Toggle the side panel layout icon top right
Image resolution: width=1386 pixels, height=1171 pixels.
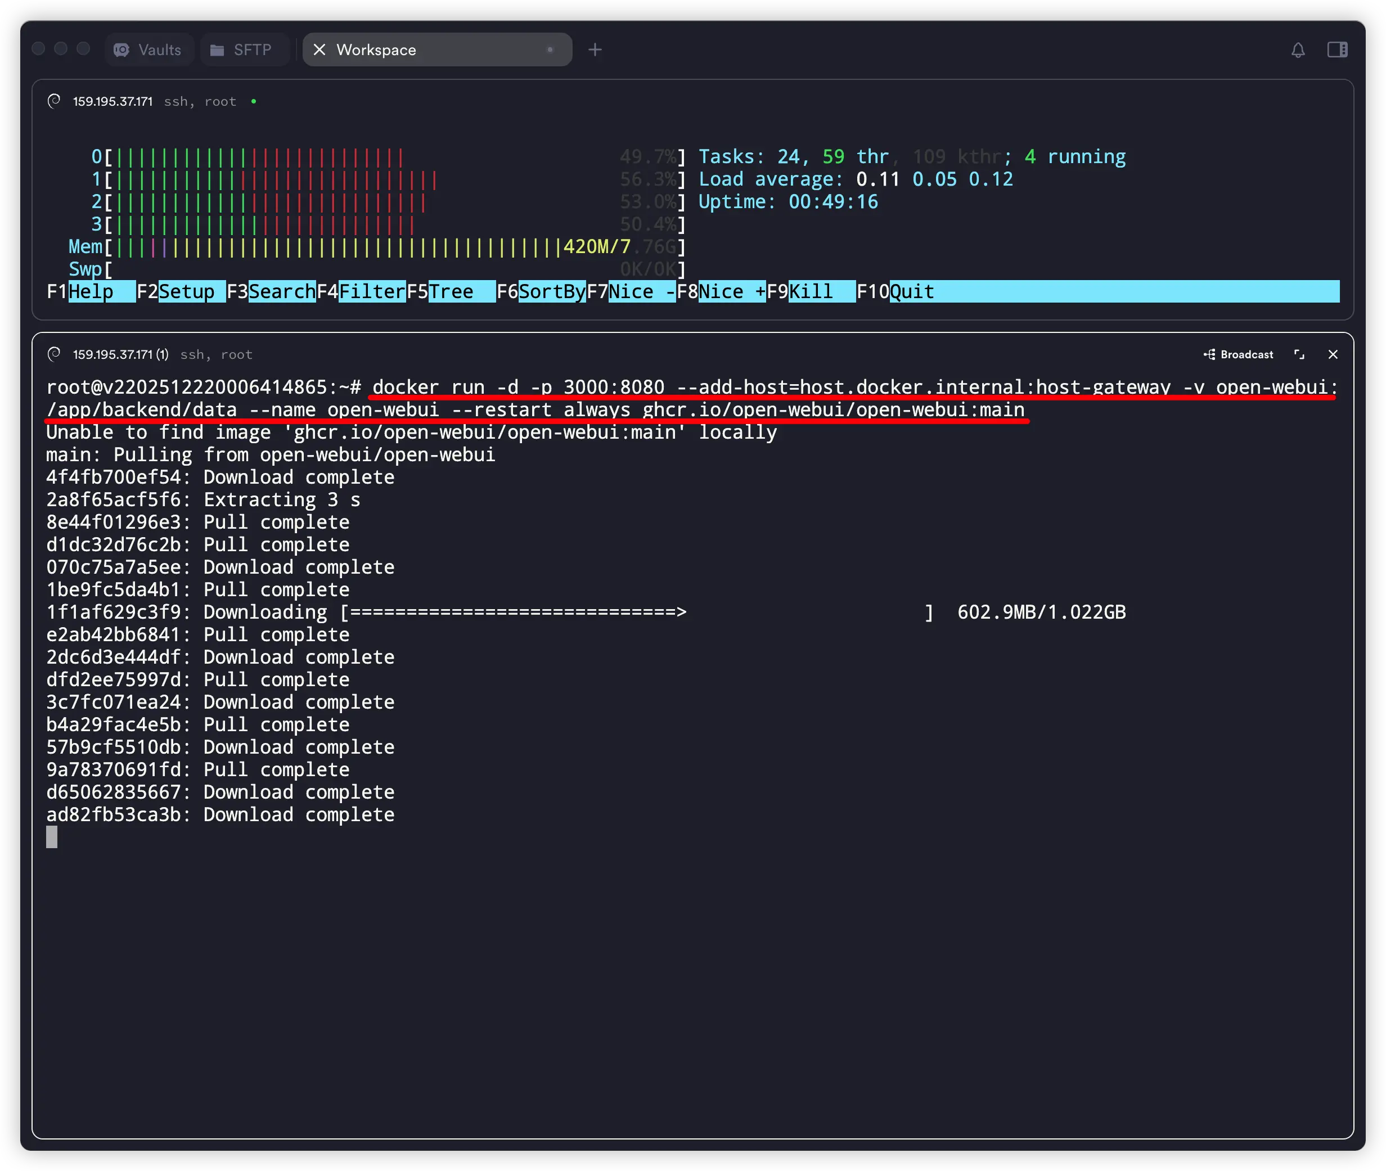[1338, 49]
